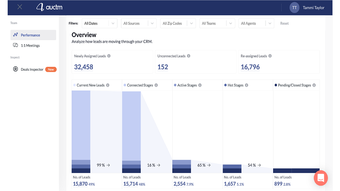Open the All Teams dropdown
Viewport: 340px width, 191px height.
pyautogui.click(x=217, y=23)
